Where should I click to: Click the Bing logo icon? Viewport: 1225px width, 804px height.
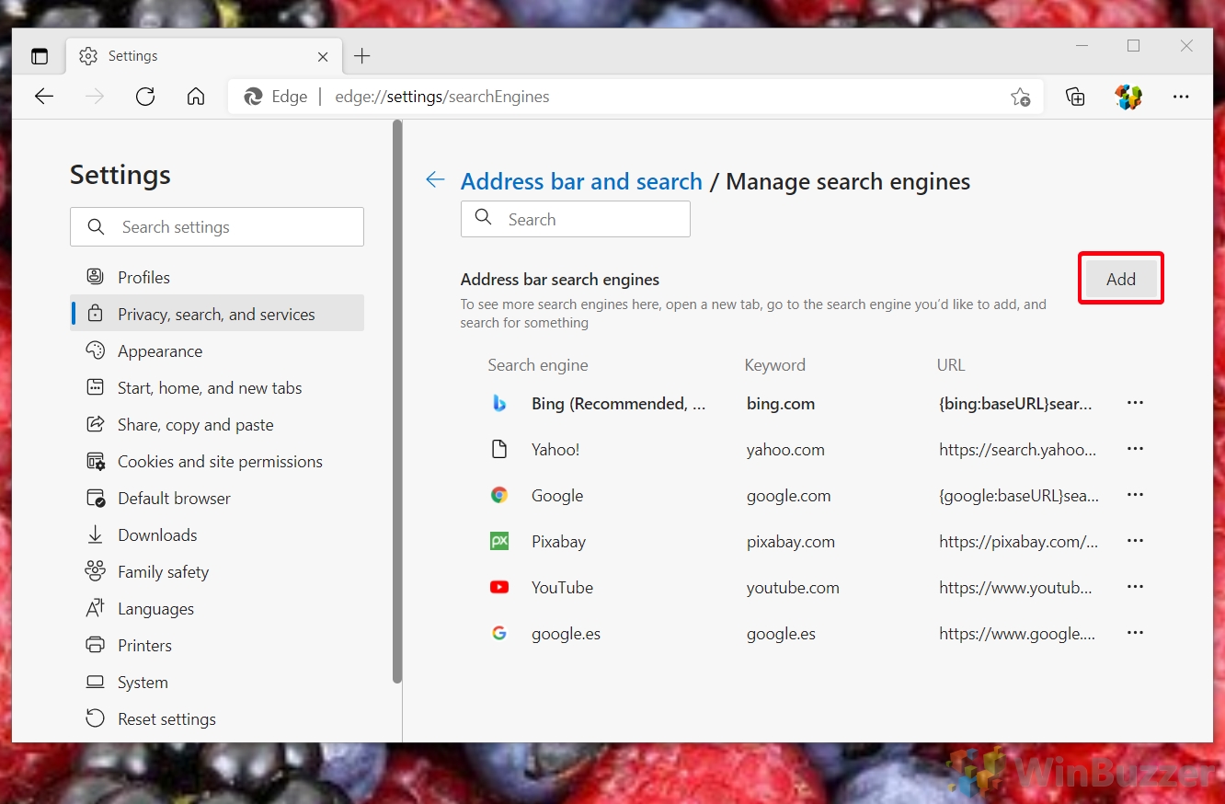coord(499,403)
